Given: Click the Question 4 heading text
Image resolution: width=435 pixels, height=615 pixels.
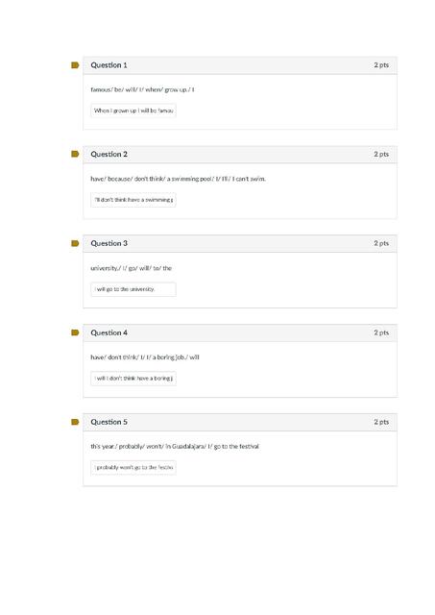Looking at the screenshot, I should [x=109, y=332].
